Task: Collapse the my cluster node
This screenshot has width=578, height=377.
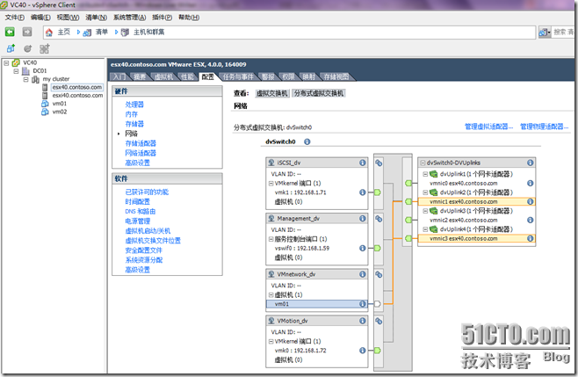Action: (x=25, y=79)
